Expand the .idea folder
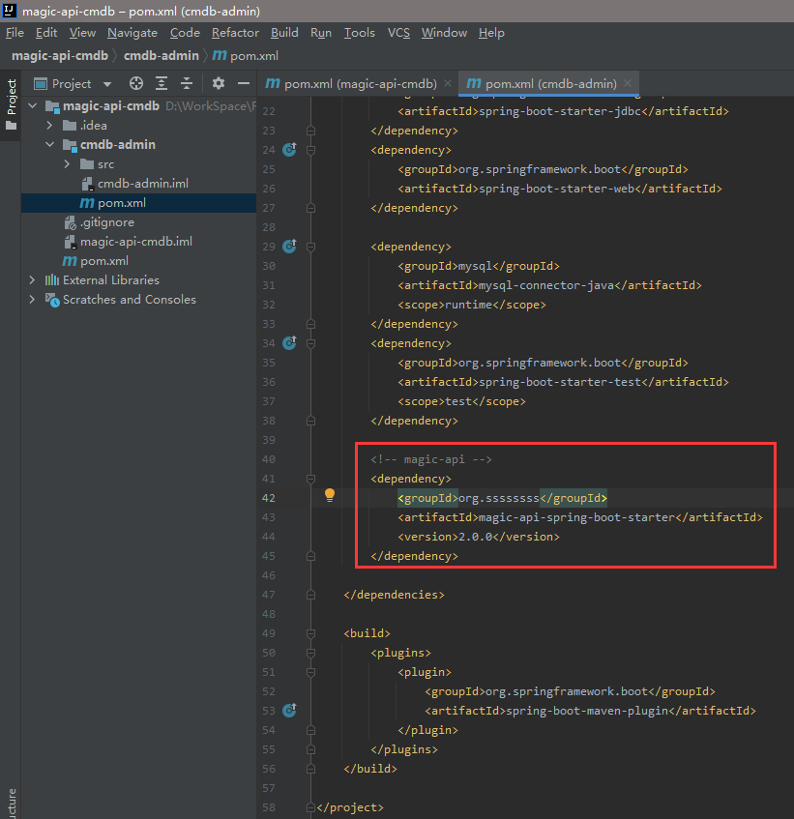The width and height of the screenshot is (794, 819). 50,126
